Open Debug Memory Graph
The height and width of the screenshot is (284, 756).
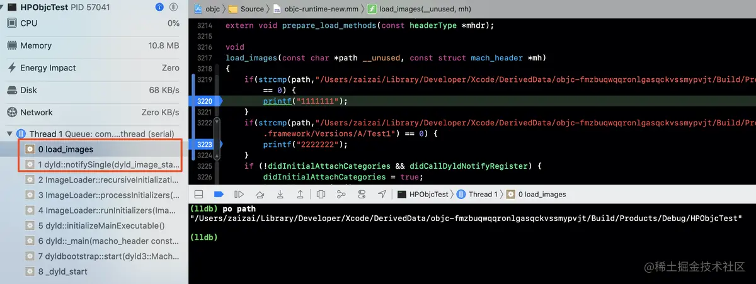341,194
